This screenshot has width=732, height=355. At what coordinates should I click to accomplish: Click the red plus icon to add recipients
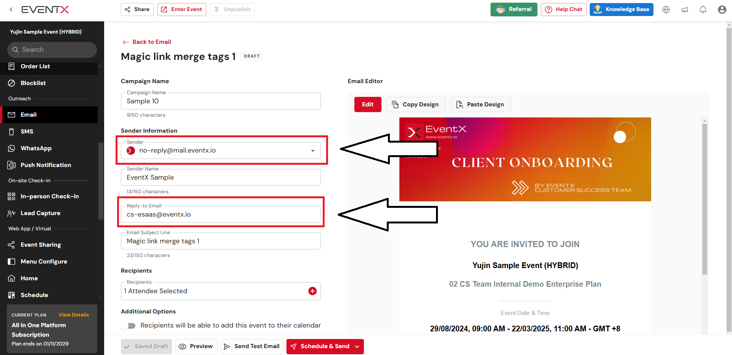click(312, 291)
